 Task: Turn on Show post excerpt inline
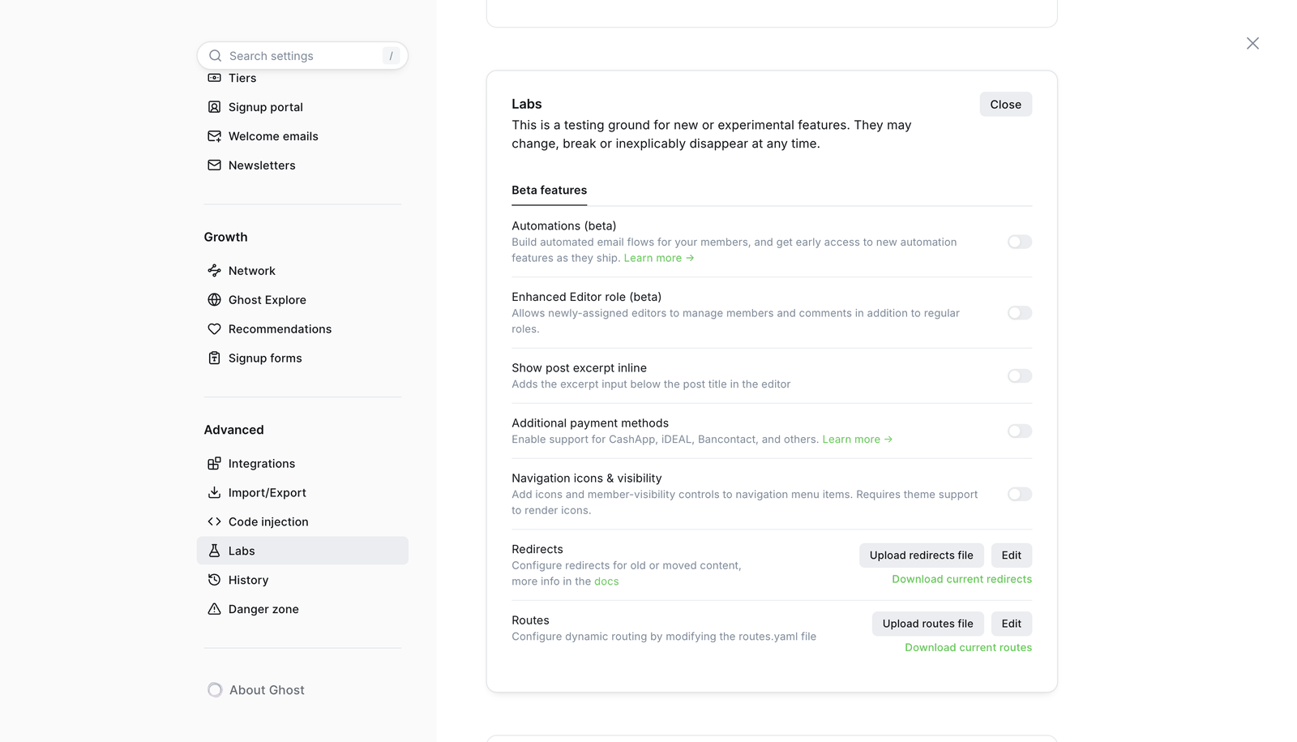coord(1020,376)
